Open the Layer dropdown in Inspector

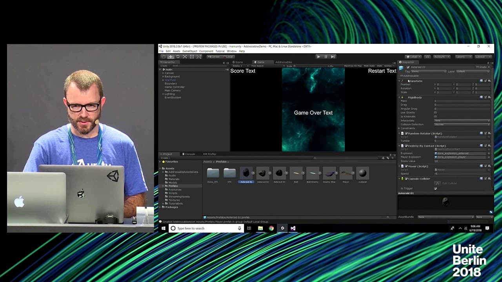coord(473,72)
